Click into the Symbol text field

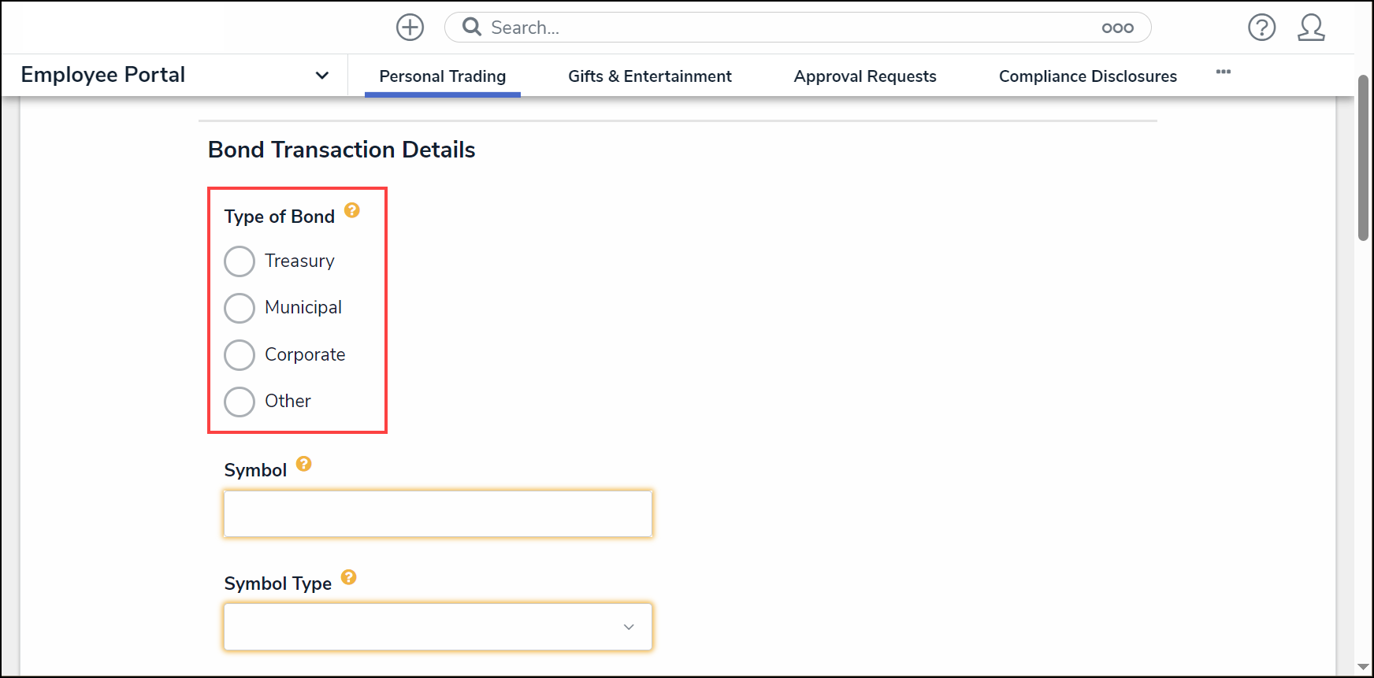[438, 514]
